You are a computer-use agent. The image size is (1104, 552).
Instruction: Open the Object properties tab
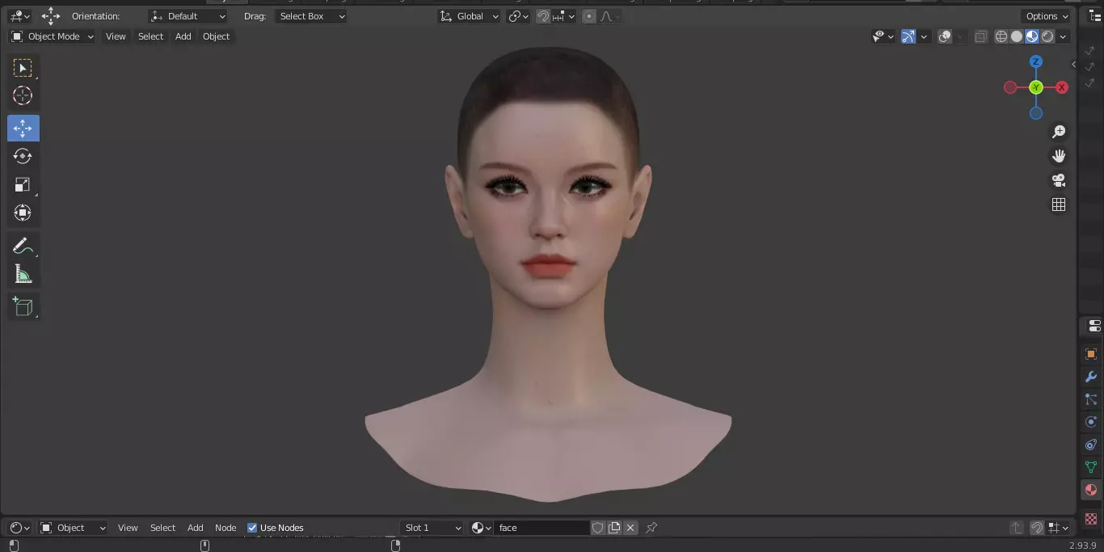[x=1091, y=354]
